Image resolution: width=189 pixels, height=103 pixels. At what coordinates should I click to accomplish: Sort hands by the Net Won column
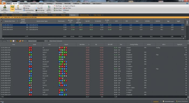click(x=82, y=44)
